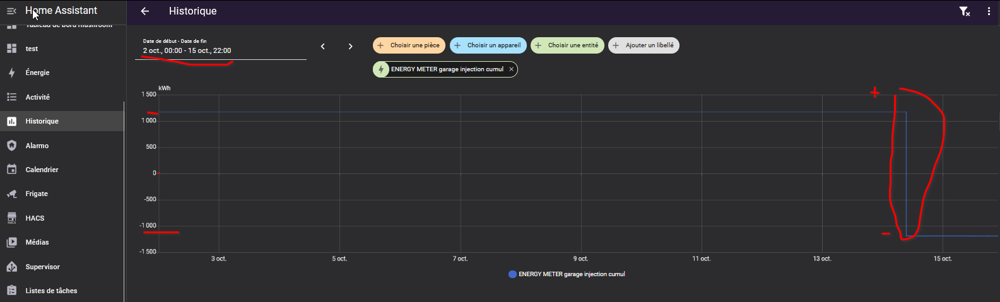Viewport: 1000px width, 302px height.
Task: Click Choisir une pièce button
Action: 409,45
